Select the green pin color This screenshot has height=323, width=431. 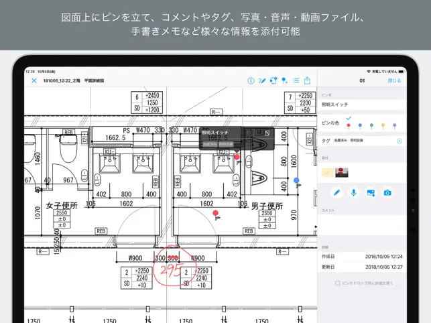[371, 126]
